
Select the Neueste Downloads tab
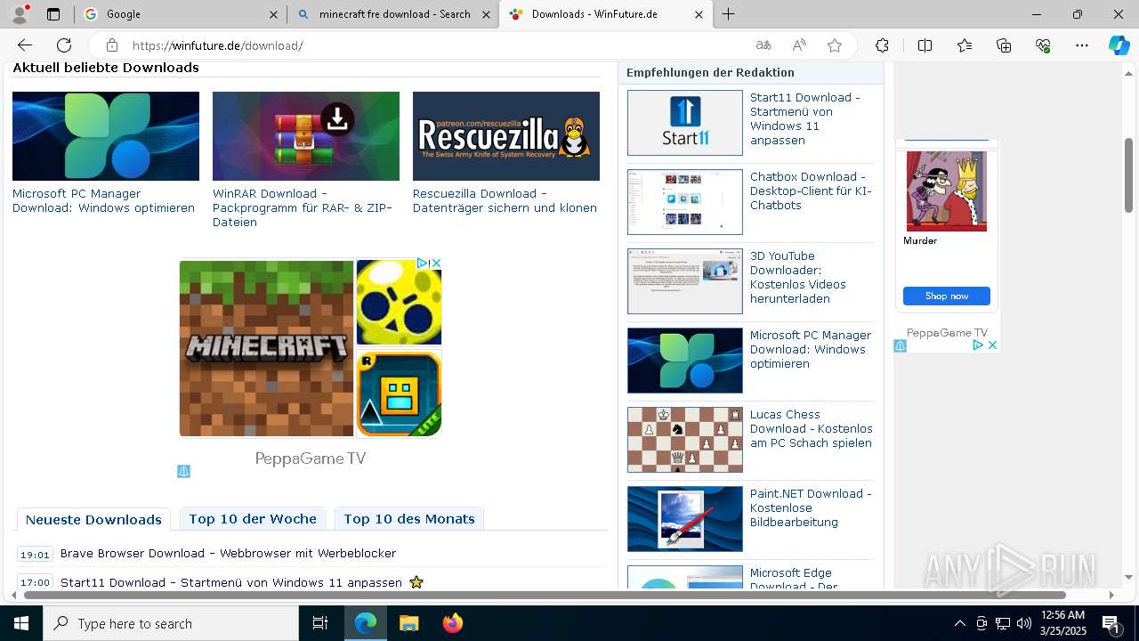tap(93, 519)
